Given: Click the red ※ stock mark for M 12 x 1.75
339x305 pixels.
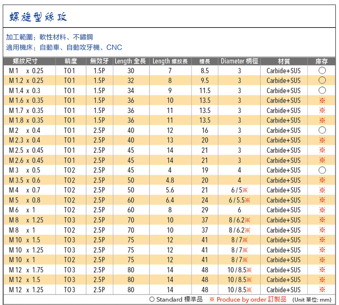Looking at the screenshot, I should (x=322, y=270).
